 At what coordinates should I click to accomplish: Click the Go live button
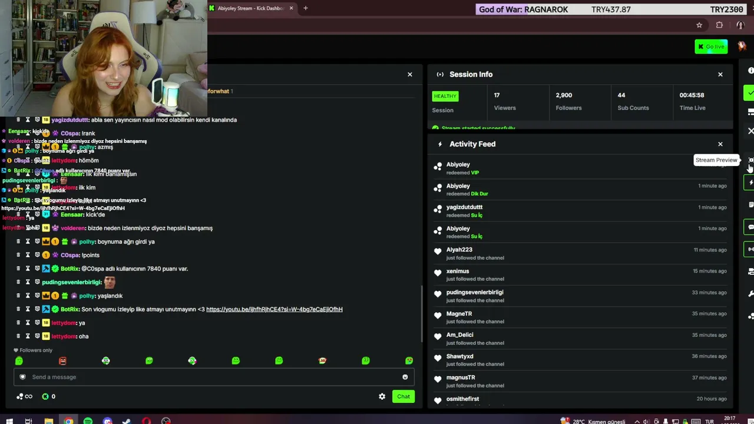[711, 47]
